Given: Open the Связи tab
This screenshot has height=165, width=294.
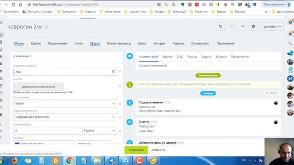Looking at the screenshot, I should pos(142,44).
